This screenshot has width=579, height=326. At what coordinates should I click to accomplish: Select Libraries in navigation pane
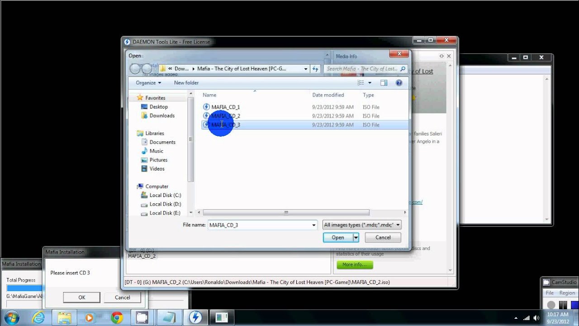point(155,133)
